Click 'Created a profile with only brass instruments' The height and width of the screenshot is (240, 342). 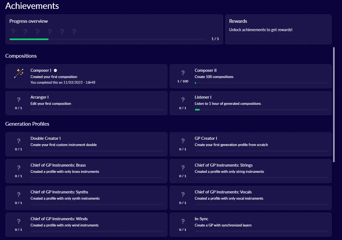click(x=65, y=171)
